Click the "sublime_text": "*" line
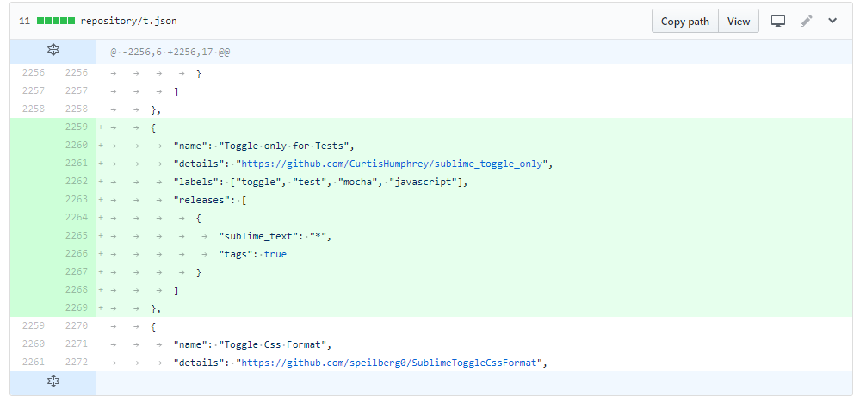866x403 pixels. point(275,236)
